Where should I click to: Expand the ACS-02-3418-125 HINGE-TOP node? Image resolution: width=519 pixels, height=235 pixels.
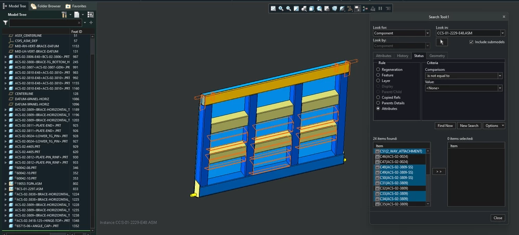pyautogui.click(x=6, y=220)
